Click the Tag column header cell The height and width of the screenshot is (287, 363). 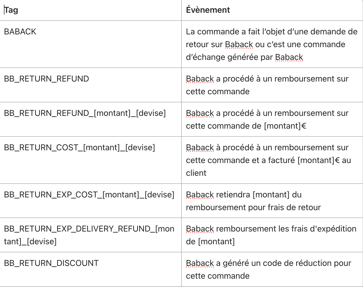point(90,10)
